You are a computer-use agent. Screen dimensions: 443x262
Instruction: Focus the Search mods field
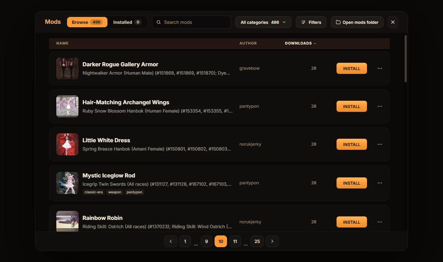pyautogui.click(x=191, y=22)
